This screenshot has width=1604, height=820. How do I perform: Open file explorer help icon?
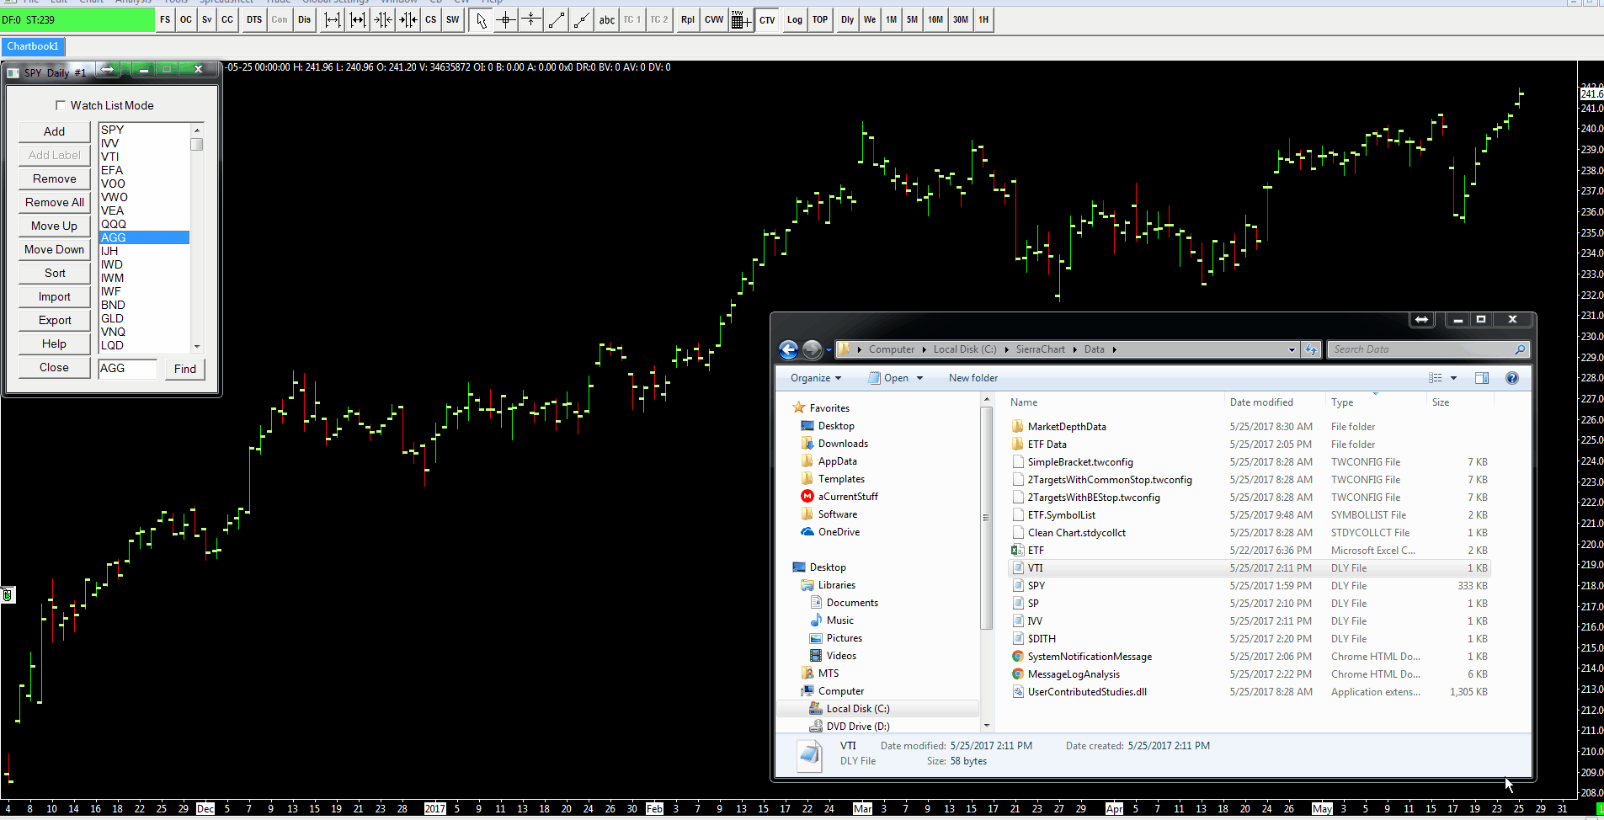(x=1511, y=378)
